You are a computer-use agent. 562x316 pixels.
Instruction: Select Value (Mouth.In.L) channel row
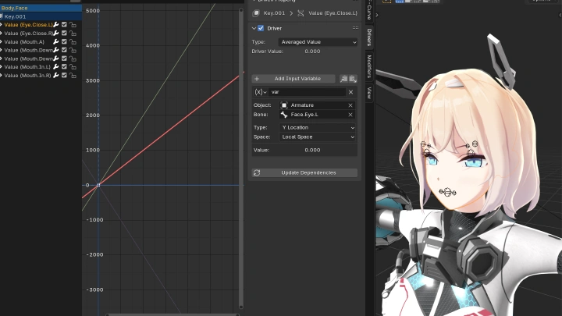(41, 66)
